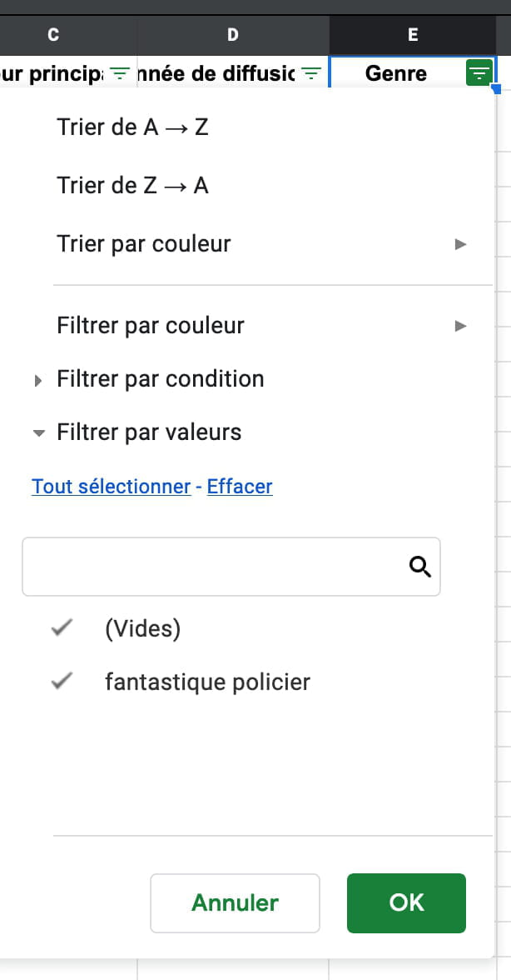Select column D header
511x980 pixels.
(x=232, y=35)
